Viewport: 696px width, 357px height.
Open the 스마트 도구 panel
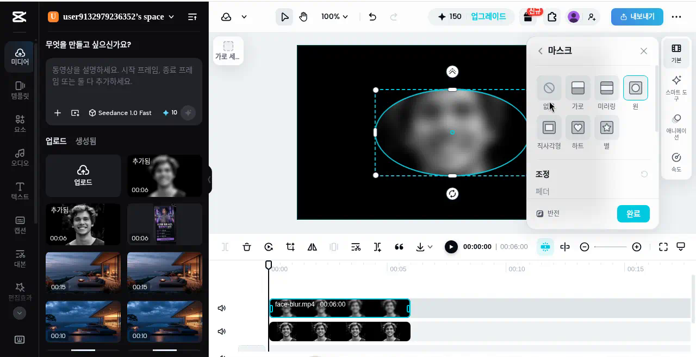pos(676,88)
